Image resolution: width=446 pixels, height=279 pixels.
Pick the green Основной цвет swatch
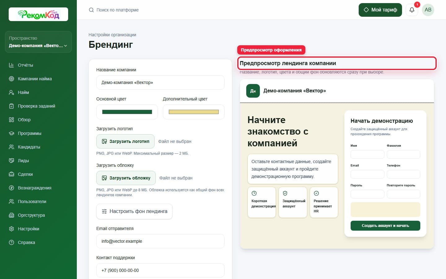127,112
